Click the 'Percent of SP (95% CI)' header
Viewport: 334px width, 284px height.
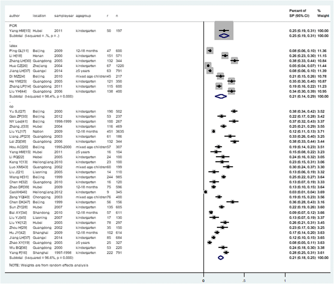tap(299, 13)
